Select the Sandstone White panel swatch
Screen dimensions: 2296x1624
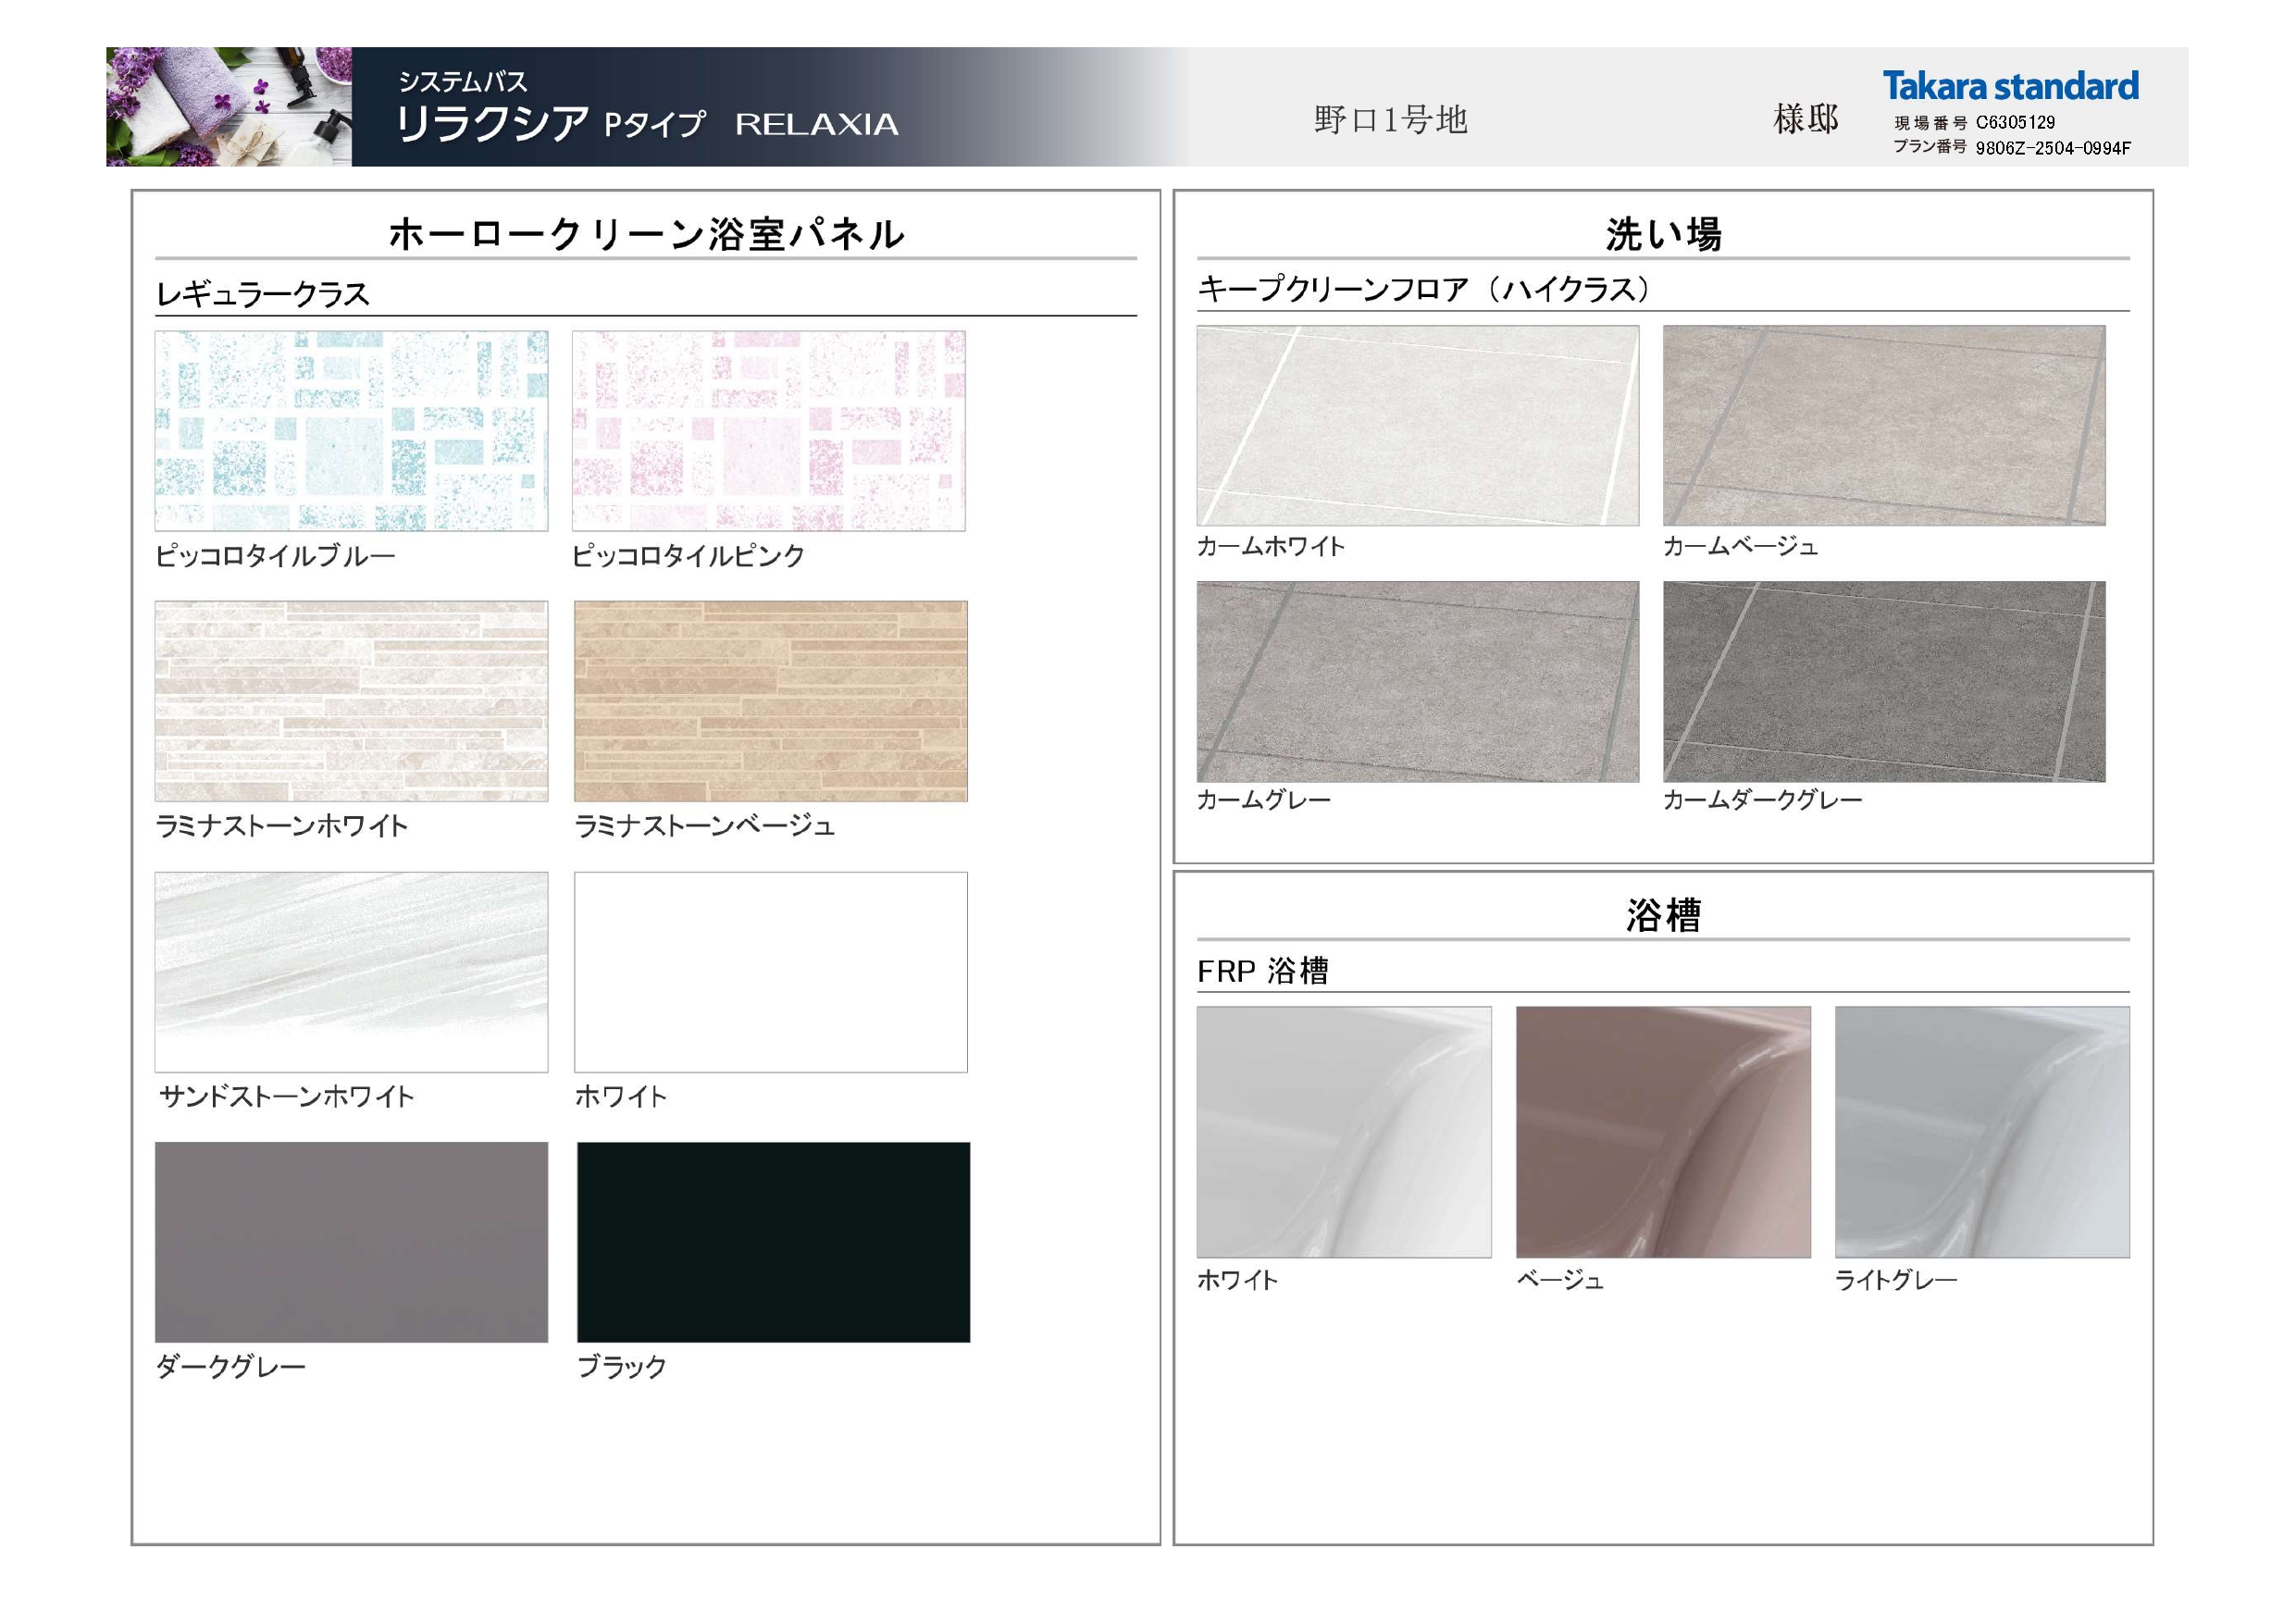coord(351,972)
